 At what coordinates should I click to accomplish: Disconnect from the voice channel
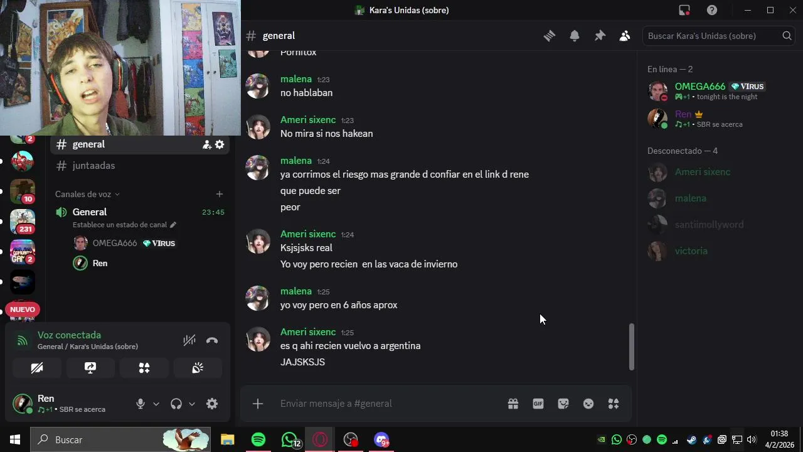click(212, 340)
